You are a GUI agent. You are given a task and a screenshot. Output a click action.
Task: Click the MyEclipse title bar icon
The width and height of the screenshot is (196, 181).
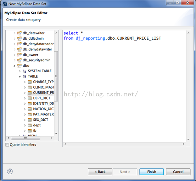pos(5,4)
